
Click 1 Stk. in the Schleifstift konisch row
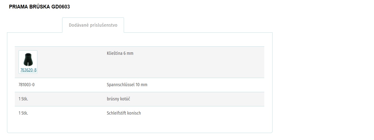[23, 113]
